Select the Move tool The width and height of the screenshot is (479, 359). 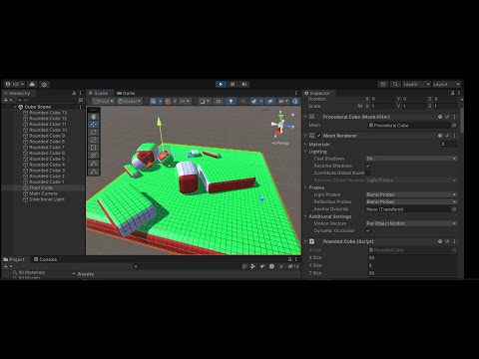pos(94,125)
